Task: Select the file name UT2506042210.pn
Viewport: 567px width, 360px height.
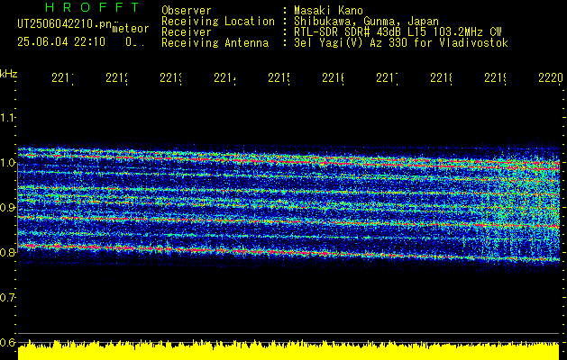Action: [x=65, y=24]
